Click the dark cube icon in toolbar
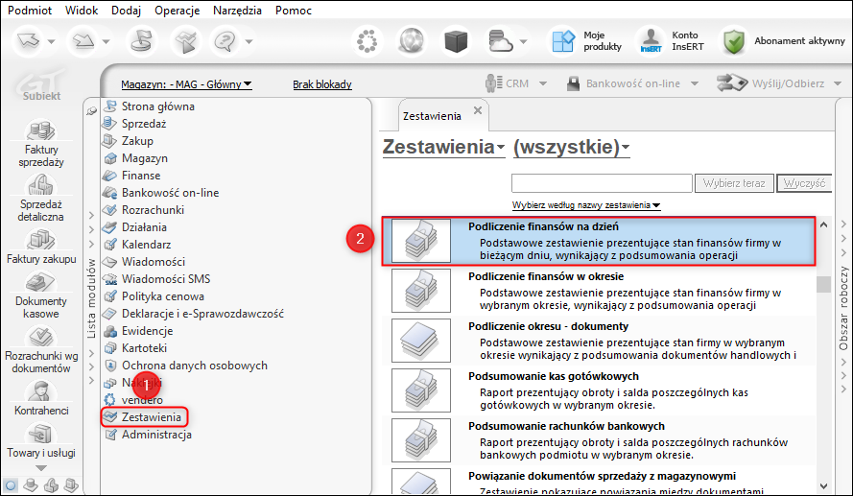This screenshot has height=496, width=853. click(x=456, y=41)
